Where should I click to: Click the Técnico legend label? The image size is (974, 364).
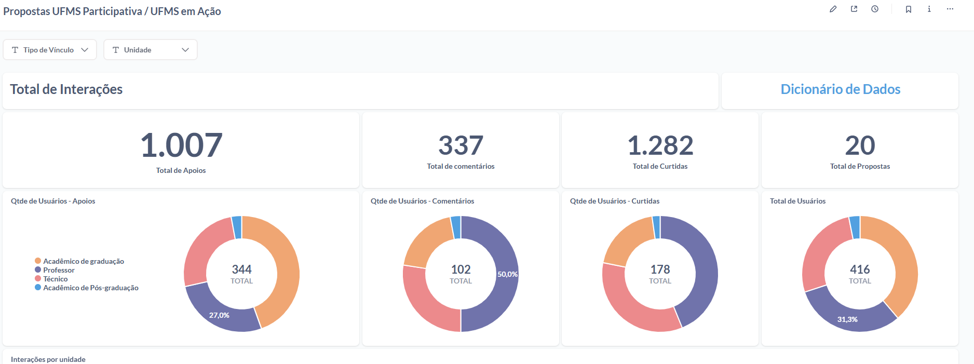click(56, 279)
